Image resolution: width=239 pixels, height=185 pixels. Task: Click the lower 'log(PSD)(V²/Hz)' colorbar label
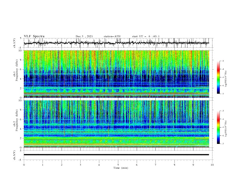click(x=226, y=128)
